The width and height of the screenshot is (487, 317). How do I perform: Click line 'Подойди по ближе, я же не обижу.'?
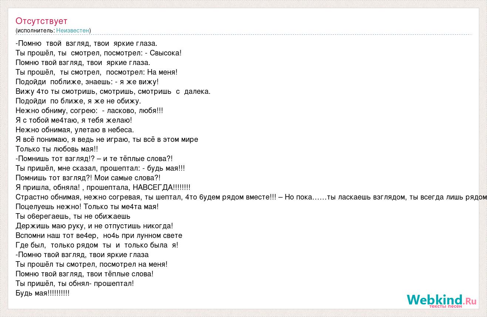(x=78, y=101)
